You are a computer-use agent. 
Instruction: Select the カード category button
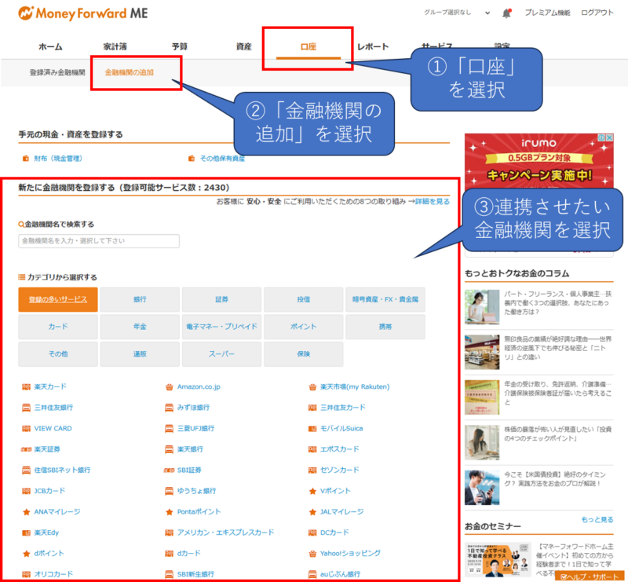(58, 327)
